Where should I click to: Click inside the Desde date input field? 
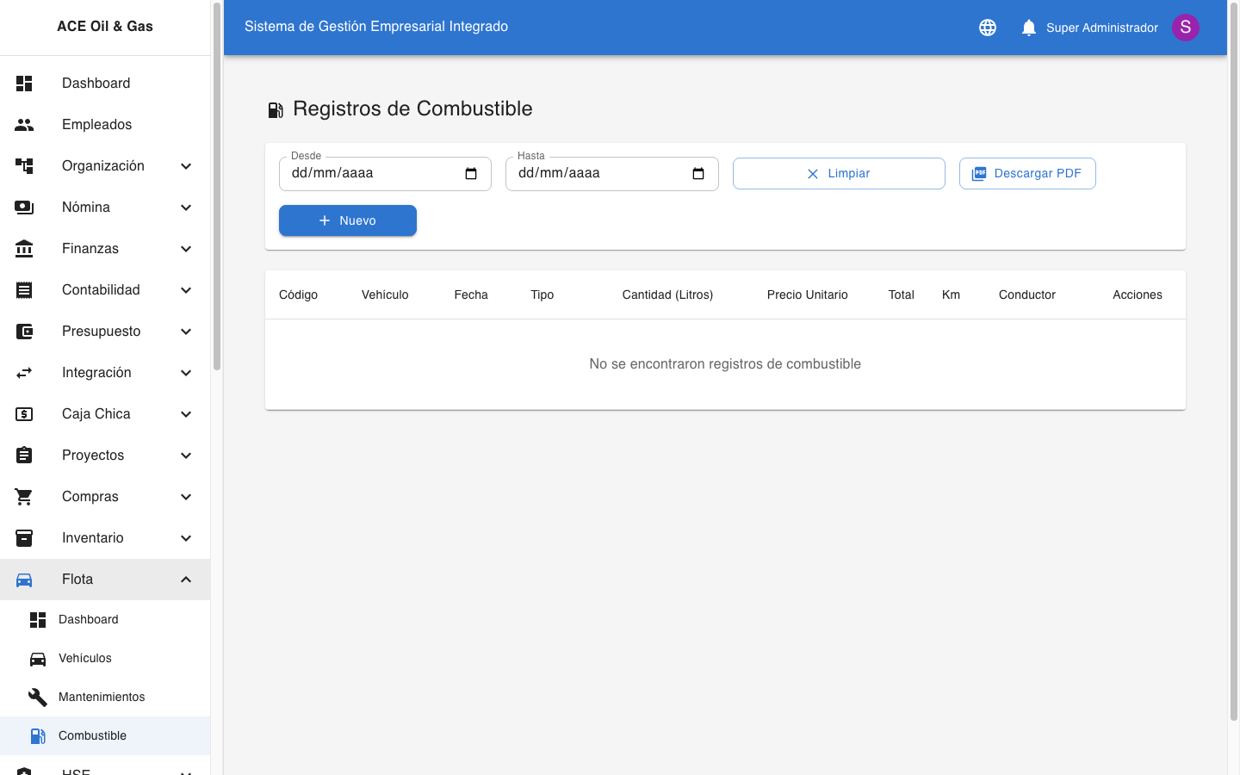[x=370, y=173]
